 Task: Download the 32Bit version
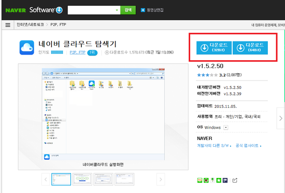[x=214, y=48]
